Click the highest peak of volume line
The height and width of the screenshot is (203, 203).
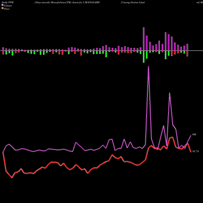coord(149,67)
